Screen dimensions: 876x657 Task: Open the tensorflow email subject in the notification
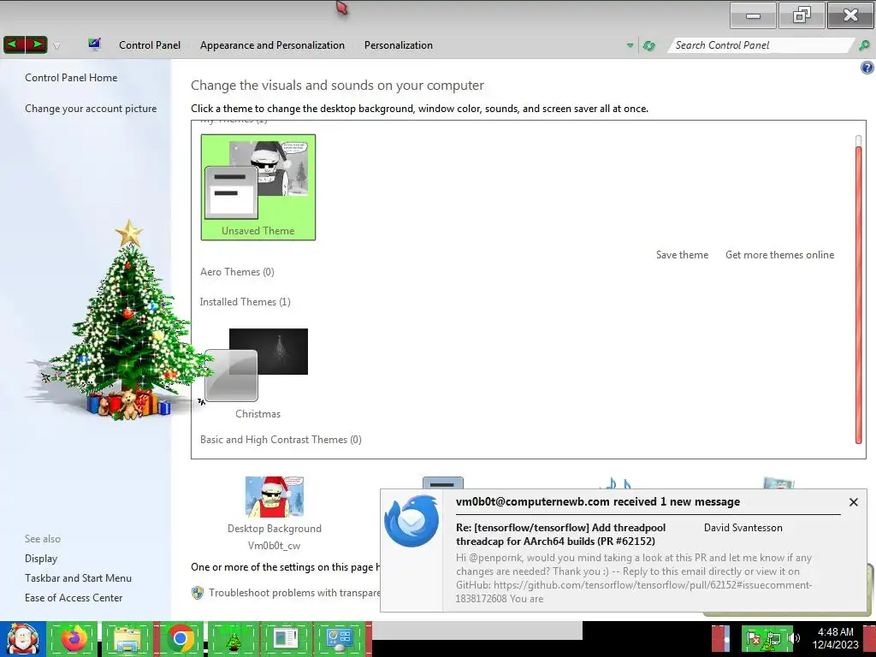tap(561, 534)
